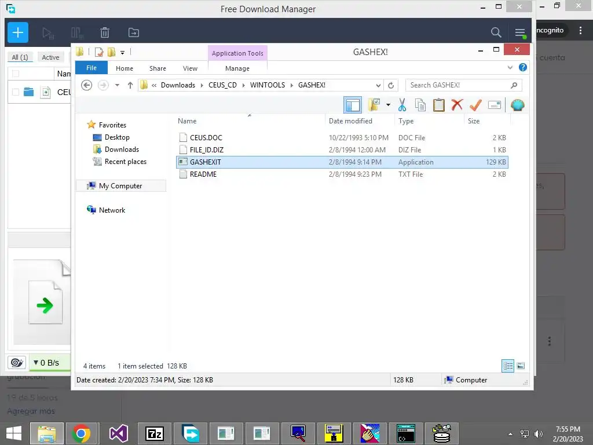Sort by the Name column header
This screenshot has height=445, width=593.
click(x=250, y=121)
